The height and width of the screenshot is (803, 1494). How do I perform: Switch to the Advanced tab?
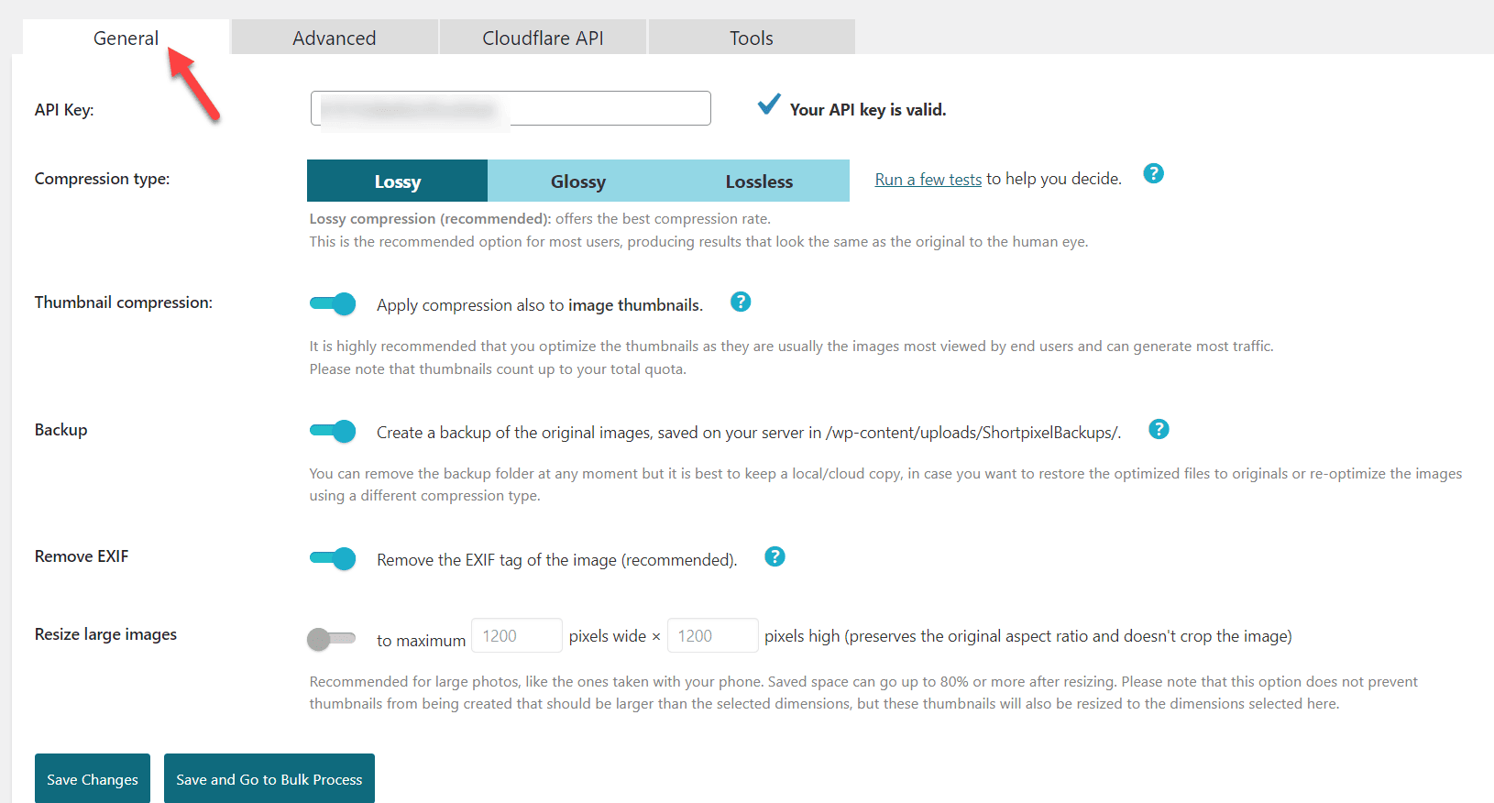coord(335,38)
